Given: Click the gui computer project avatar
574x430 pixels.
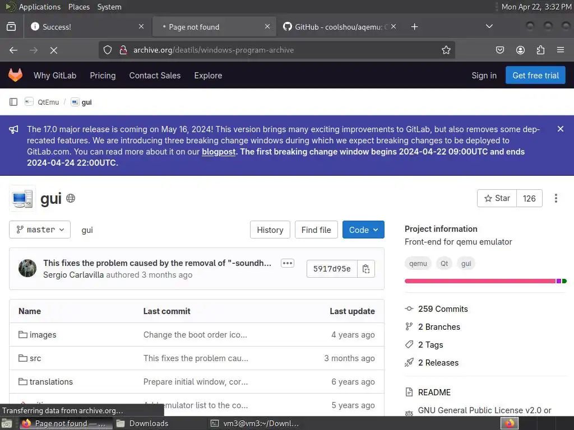Looking at the screenshot, I should (x=22, y=199).
